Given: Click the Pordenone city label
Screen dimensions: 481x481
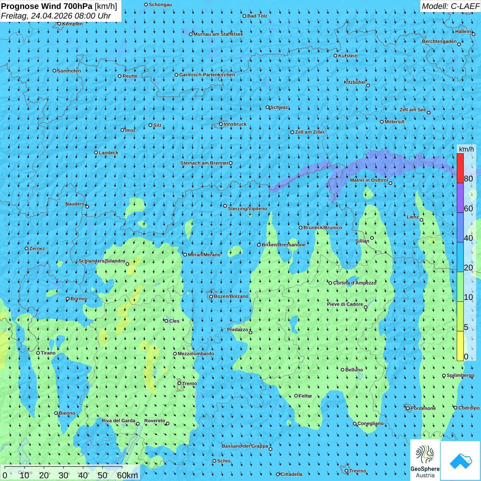Looking at the screenshot, I should click(x=423, y=408).
